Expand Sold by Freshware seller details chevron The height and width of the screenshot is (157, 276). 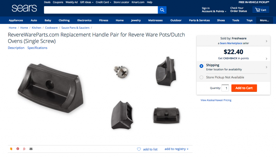tap(267, 41)
